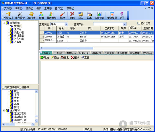Click 查看 view icon
155x132 pixels.
point(85,57)
